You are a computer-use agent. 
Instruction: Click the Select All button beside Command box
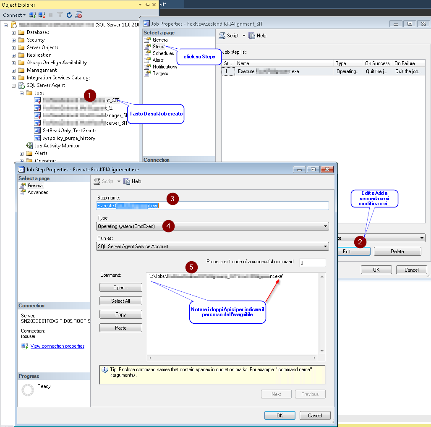pos(120,301)
